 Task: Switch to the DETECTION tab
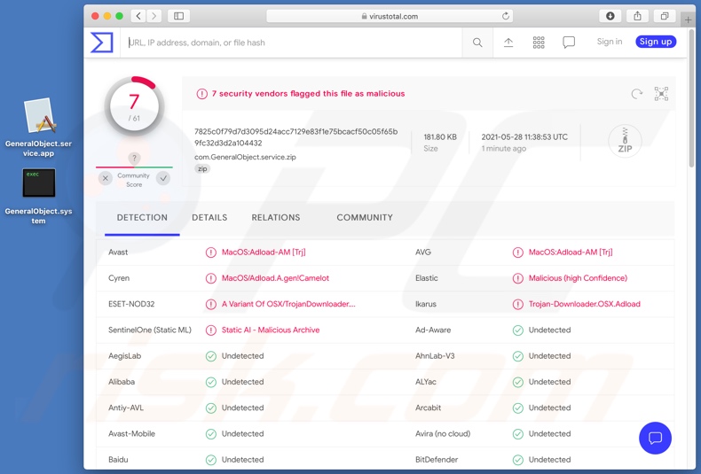142,217
